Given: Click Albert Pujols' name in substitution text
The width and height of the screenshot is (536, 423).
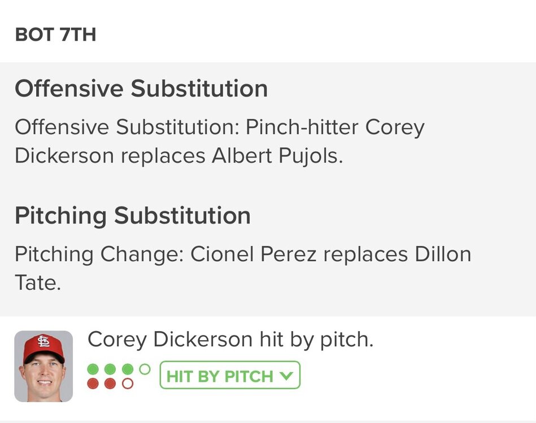Looking at the screenshot, I should 277,156.
